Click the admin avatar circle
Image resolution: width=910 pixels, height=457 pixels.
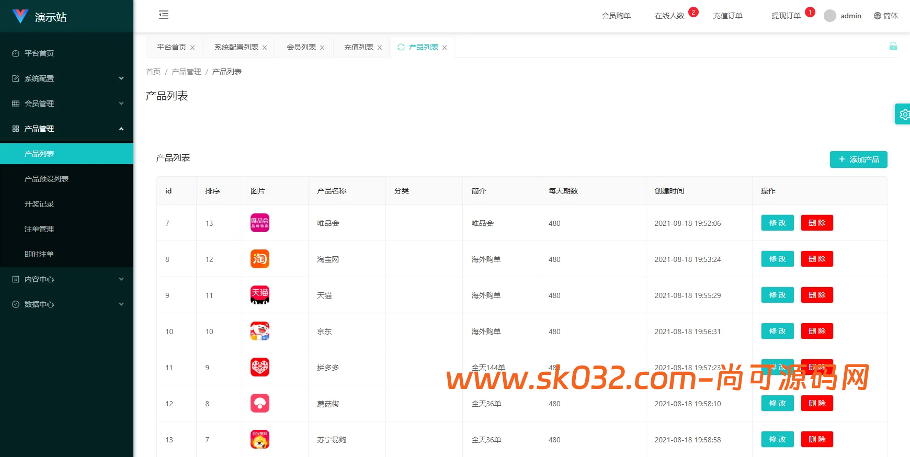[x=830, y=16]
